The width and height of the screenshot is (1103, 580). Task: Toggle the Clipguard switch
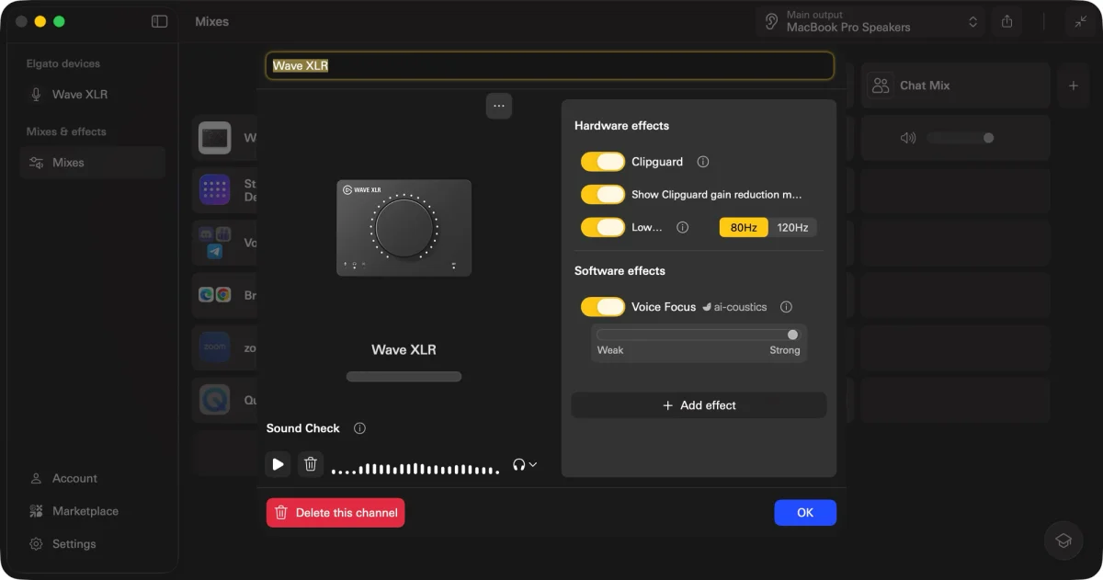click(603, 162)
